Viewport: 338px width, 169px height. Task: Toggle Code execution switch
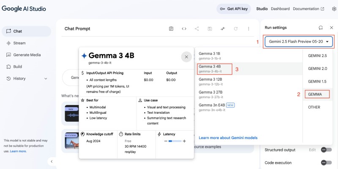coord(326,163)
